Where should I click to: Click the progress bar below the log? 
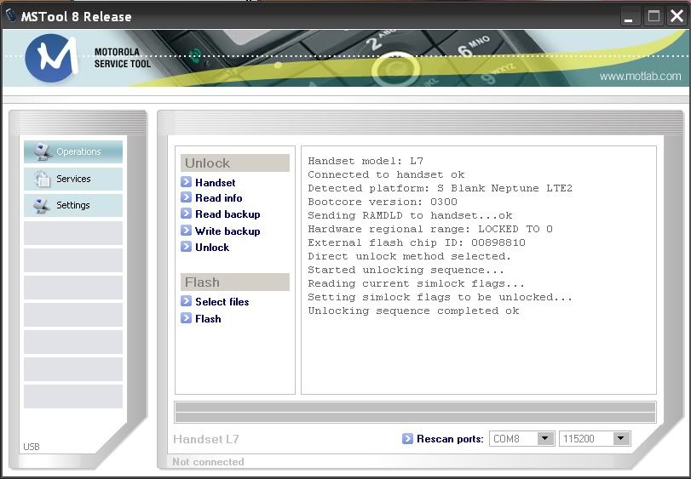tap(415, 413)
